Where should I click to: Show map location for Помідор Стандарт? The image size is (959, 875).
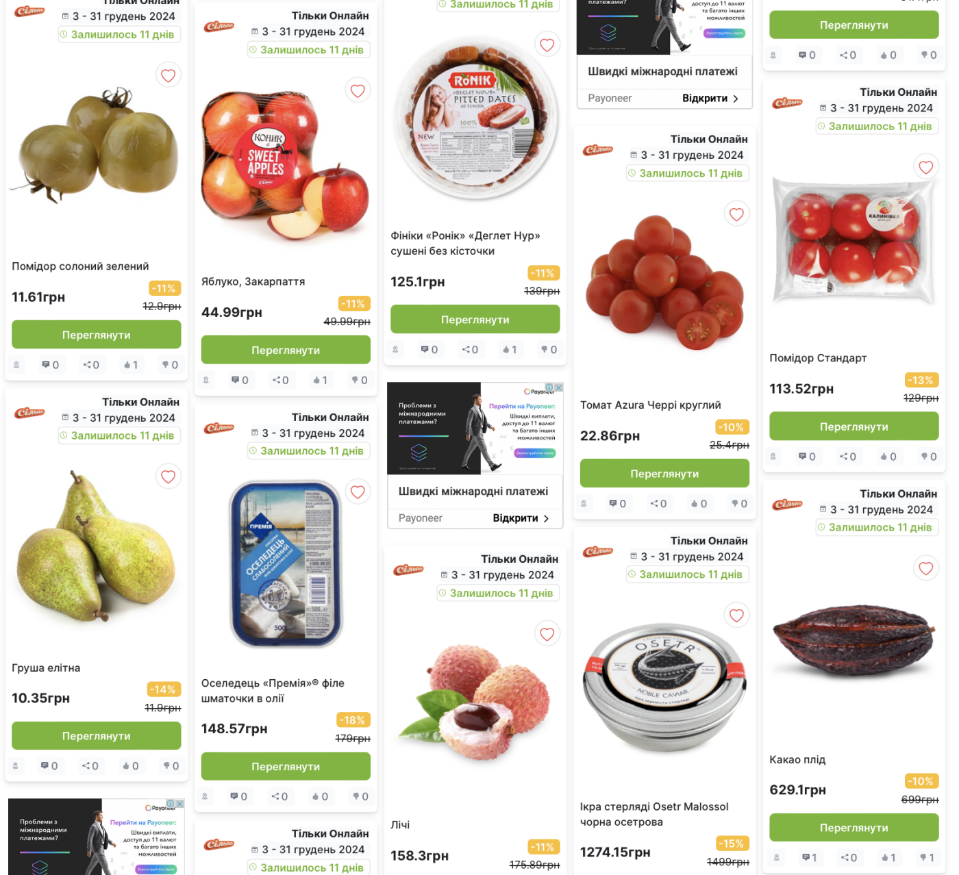pos(773,457)
